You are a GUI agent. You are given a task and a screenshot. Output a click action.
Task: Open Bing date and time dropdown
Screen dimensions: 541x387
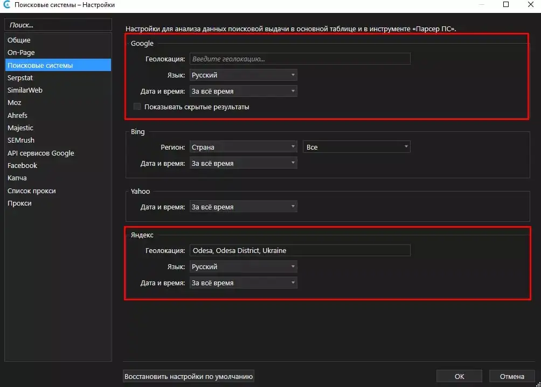(243, 163)
